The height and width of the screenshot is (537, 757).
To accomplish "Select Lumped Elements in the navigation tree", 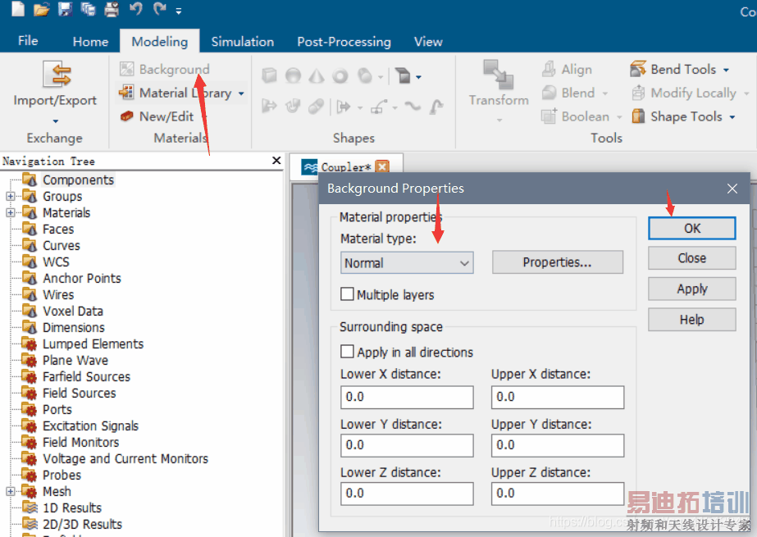I will coord(93,344).
